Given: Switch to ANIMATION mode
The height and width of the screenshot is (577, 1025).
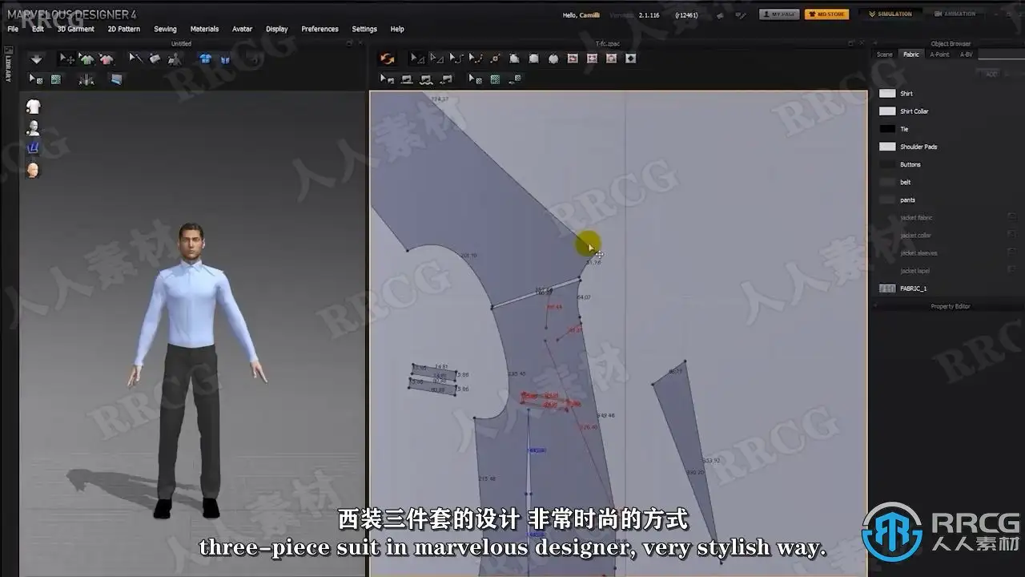Looking at the screenshot, I should [x=955, y=14].
